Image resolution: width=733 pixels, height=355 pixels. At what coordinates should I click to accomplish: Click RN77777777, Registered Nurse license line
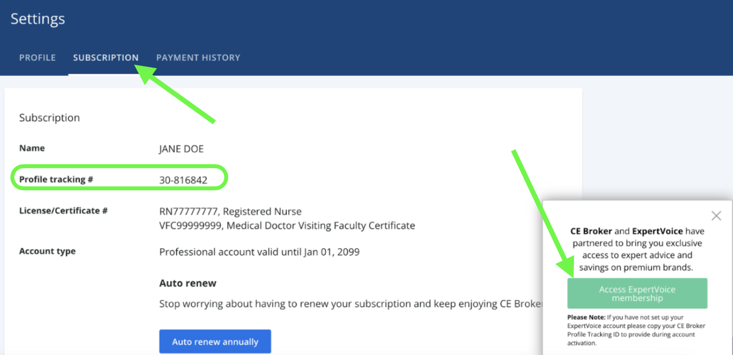[230, 212]
